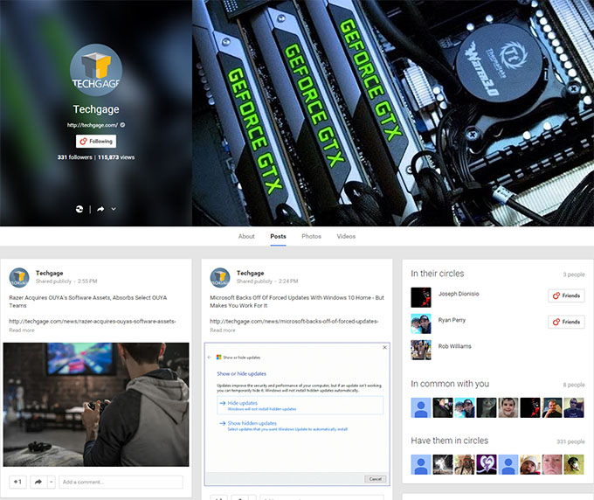Toggle Friends circle button for Joseph Dionisio
This screenshot has height=500, width=594.
click(566, 295)
